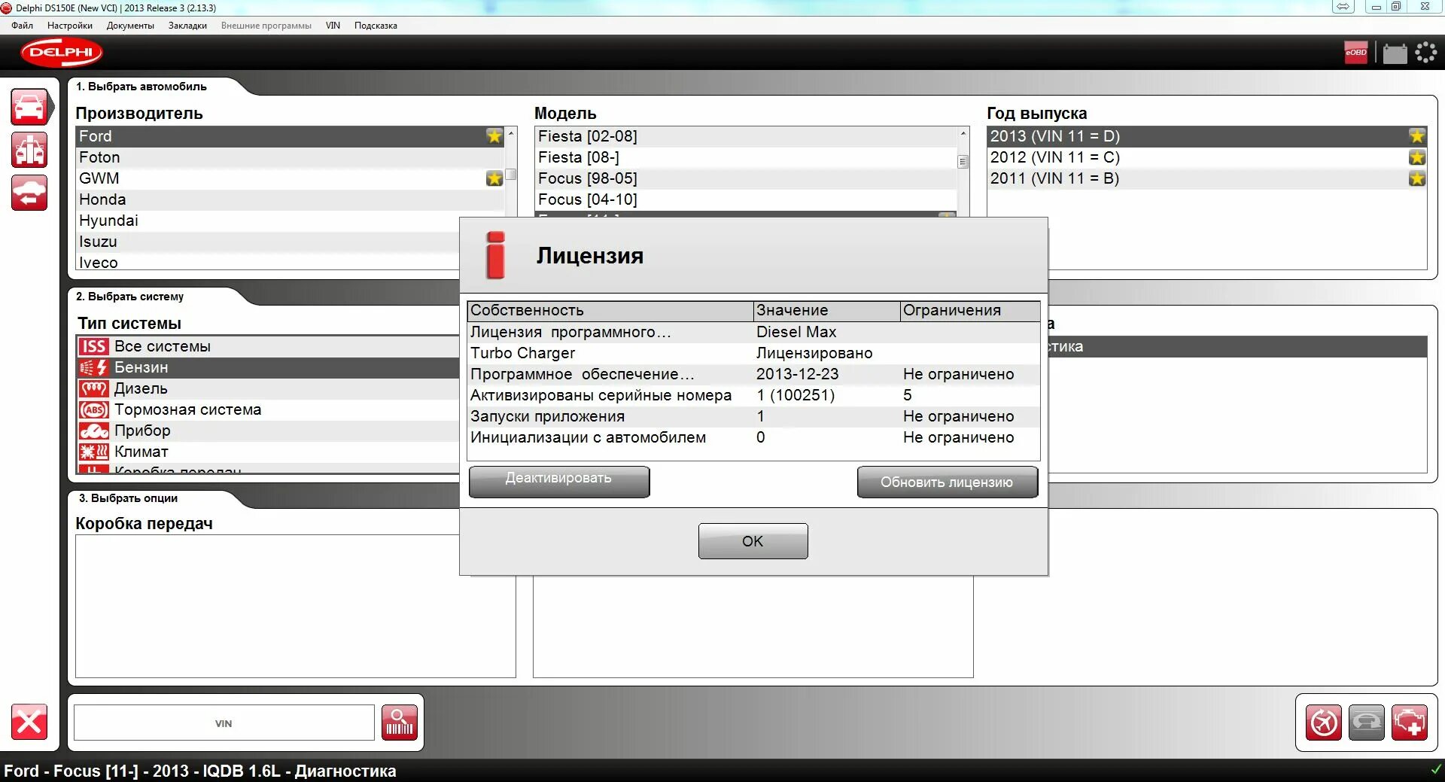The width and height of the screenshot is (1445, 782).
Task: Select the Запуски приложения row
Action: (x=753, y=416)
